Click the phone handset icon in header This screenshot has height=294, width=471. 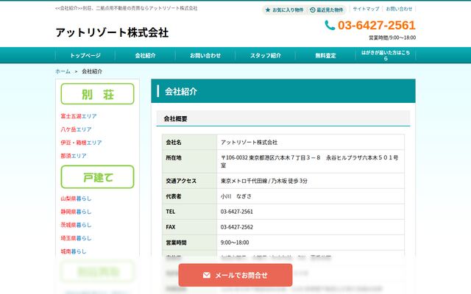[330, 25]
